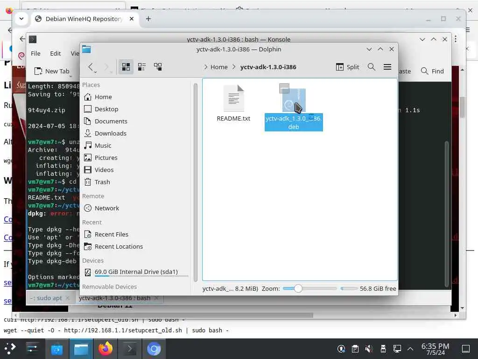Close the 'sudo apt' Konsole tab

68,298
